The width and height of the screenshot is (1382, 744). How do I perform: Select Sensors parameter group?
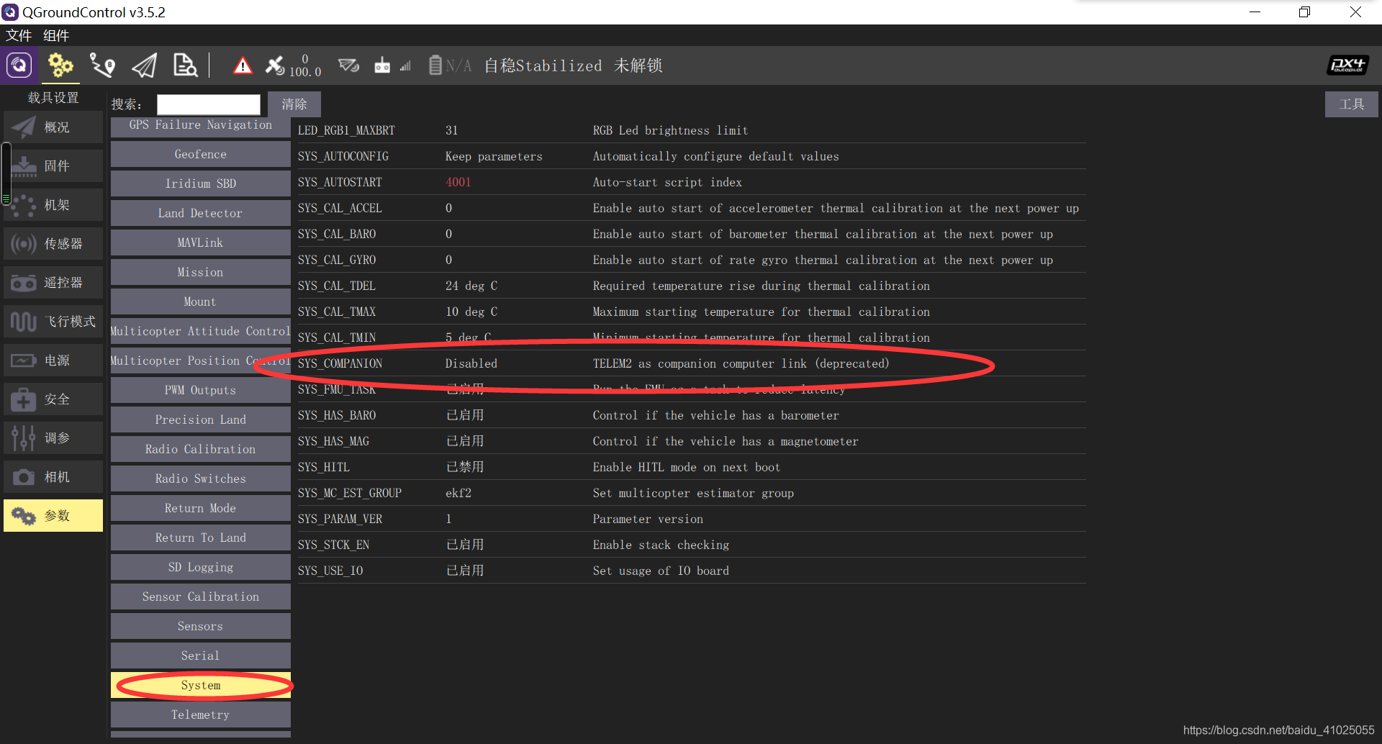(x=201, y=626)
